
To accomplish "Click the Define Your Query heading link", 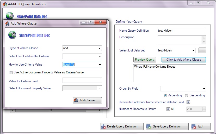I will coord(129,22).
